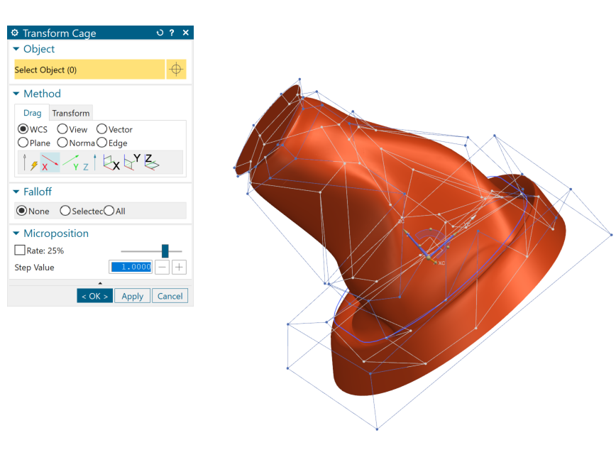The image size is (616, 462).
Task: Pick the Z plane constraint icon
Action: (152, 163)
